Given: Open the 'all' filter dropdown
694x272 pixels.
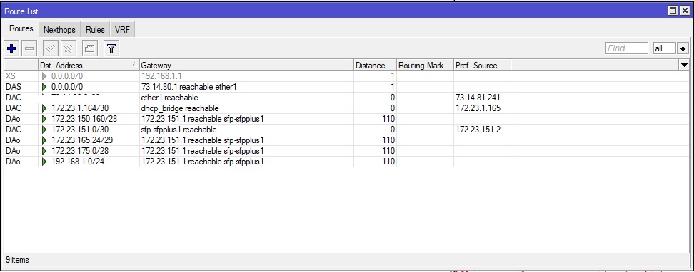Looking at the screenshot, I should (683, 48).
